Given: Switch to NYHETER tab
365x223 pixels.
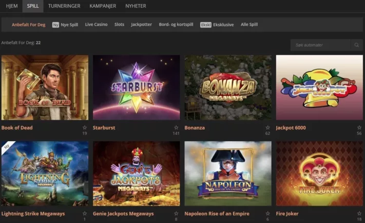Looking at the screenshot, I should (x=136, y=6).
